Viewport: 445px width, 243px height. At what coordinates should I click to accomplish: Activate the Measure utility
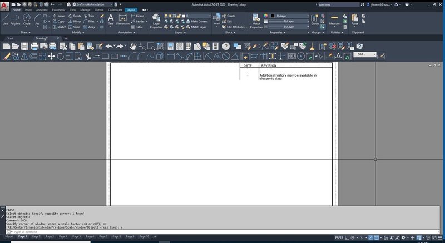334,19
